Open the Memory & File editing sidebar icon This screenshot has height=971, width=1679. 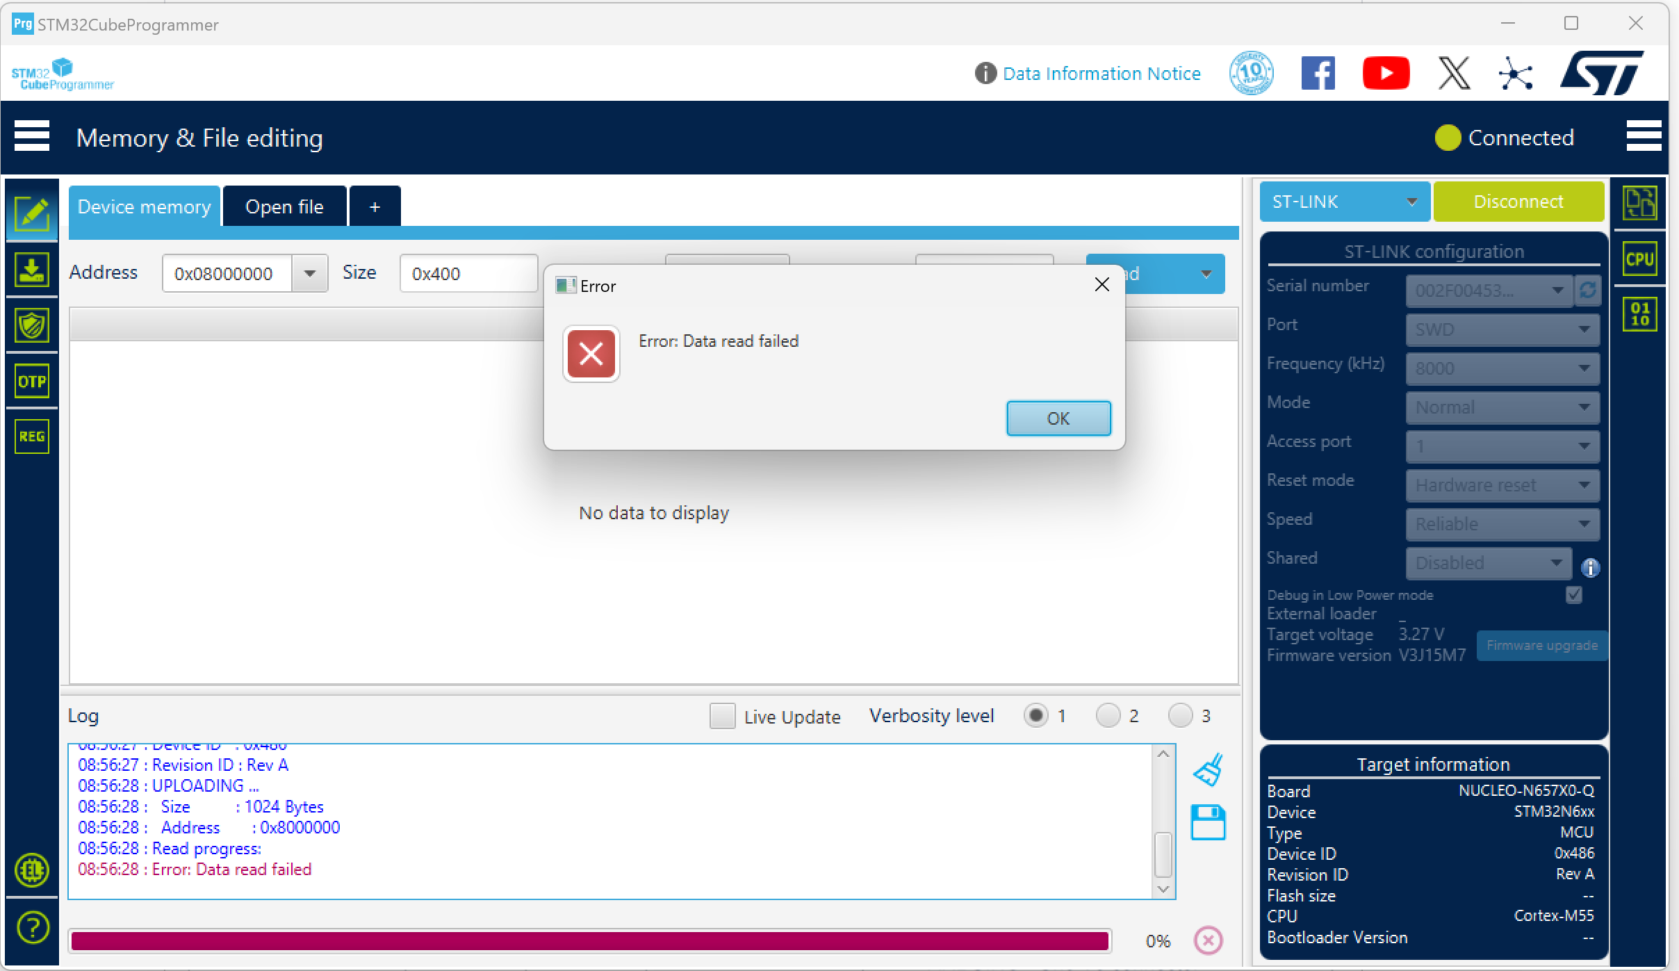pos(32,214)
